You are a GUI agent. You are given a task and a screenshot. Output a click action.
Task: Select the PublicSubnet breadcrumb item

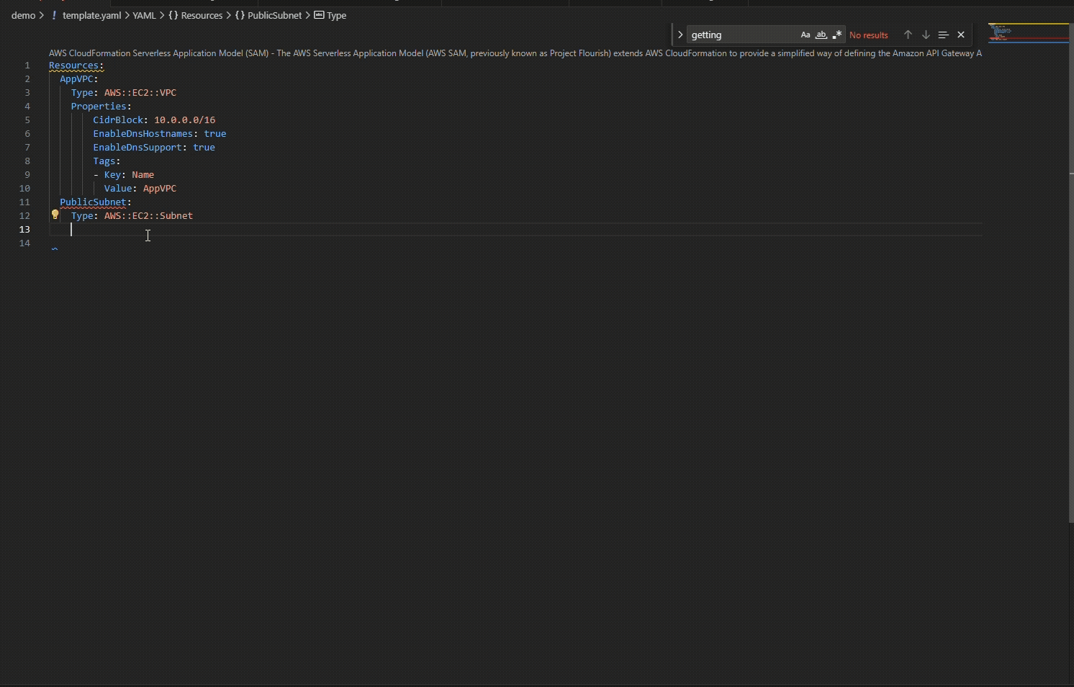click(x=275, y=15)
